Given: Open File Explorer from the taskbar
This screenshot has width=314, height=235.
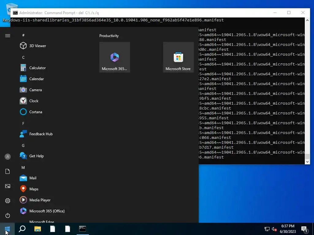Looking at the screenshot, I should [37, 229].
